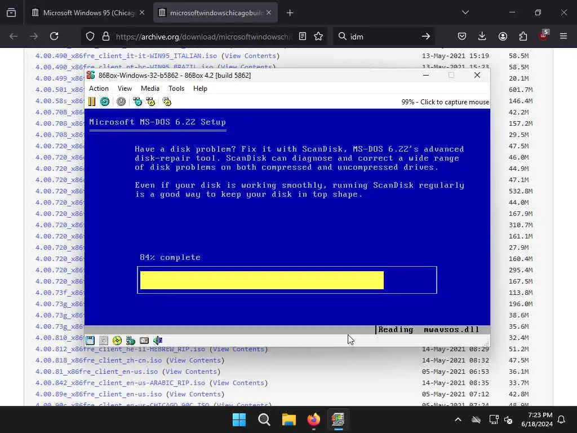Click the hard reset toolbar icon

[x=105, y=101]
